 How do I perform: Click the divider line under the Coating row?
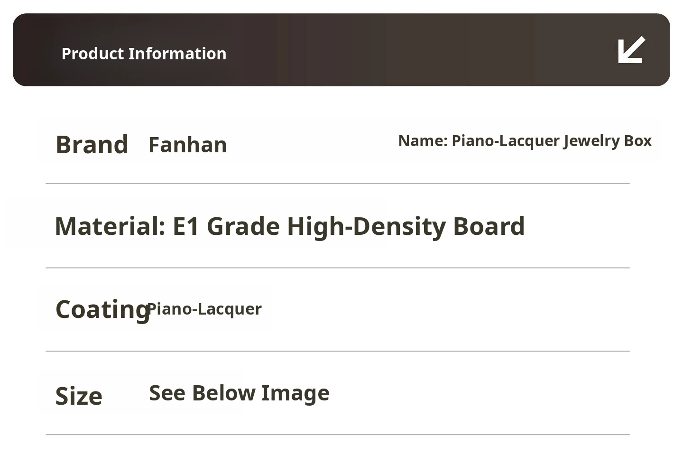tap(337, 351)
